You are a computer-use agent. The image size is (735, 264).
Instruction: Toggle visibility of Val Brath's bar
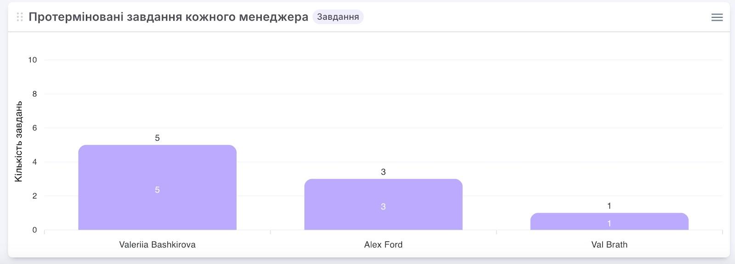coord(609,221)
